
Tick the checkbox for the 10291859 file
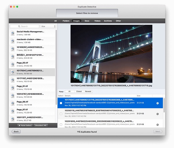pos(61,124)
